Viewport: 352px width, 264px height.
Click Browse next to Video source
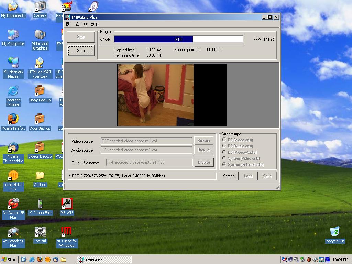pos(203,141)
